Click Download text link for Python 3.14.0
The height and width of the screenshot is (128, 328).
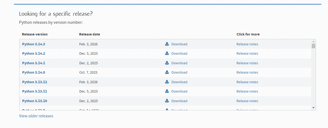point(179,72)
